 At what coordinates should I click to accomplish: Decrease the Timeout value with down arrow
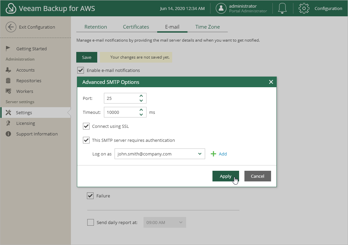pyautogui.click(x=141, y=115)
